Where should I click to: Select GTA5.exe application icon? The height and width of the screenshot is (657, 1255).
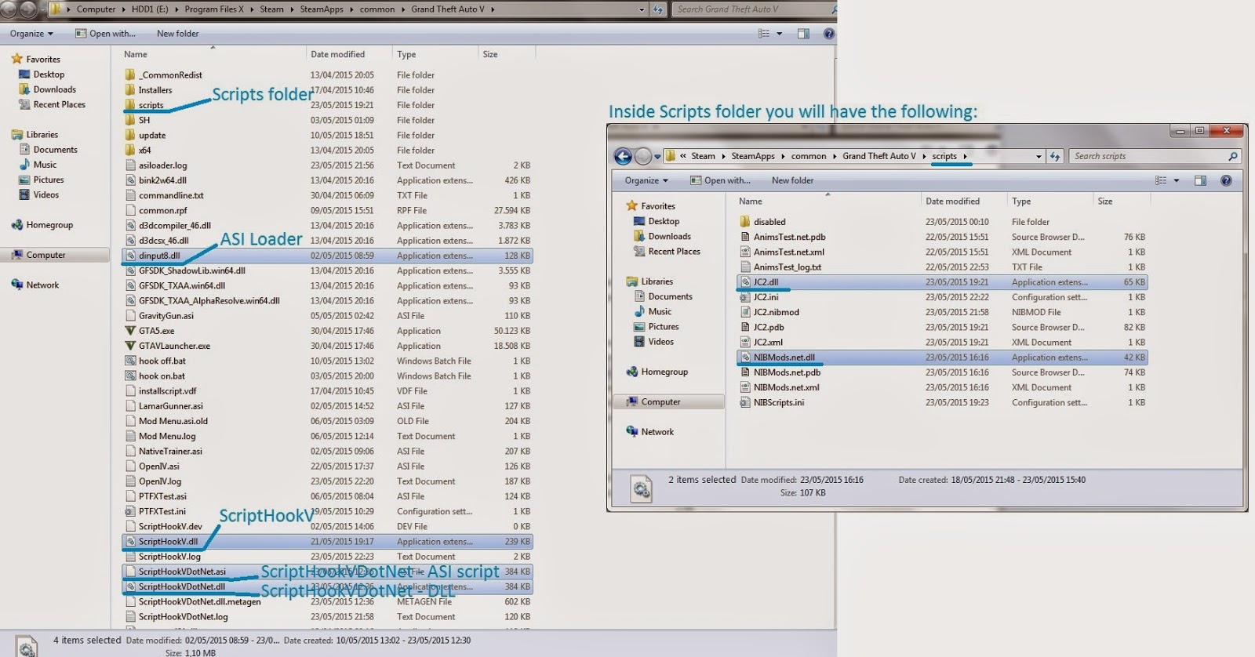coord(130,331)
